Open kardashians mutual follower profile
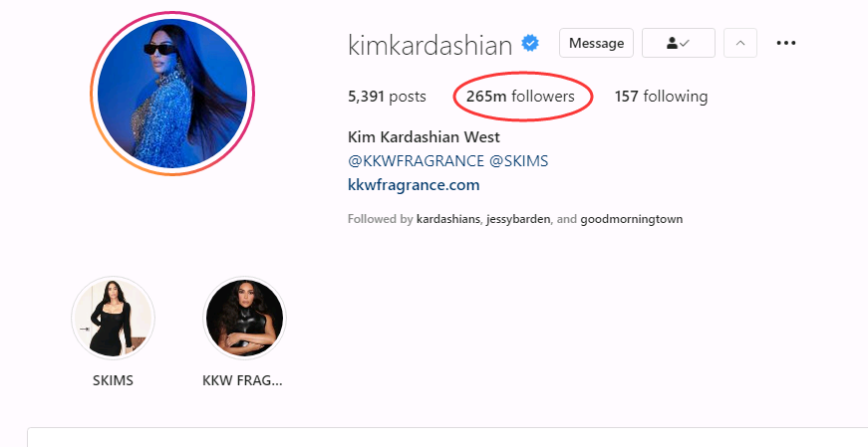 coord(448,219)
